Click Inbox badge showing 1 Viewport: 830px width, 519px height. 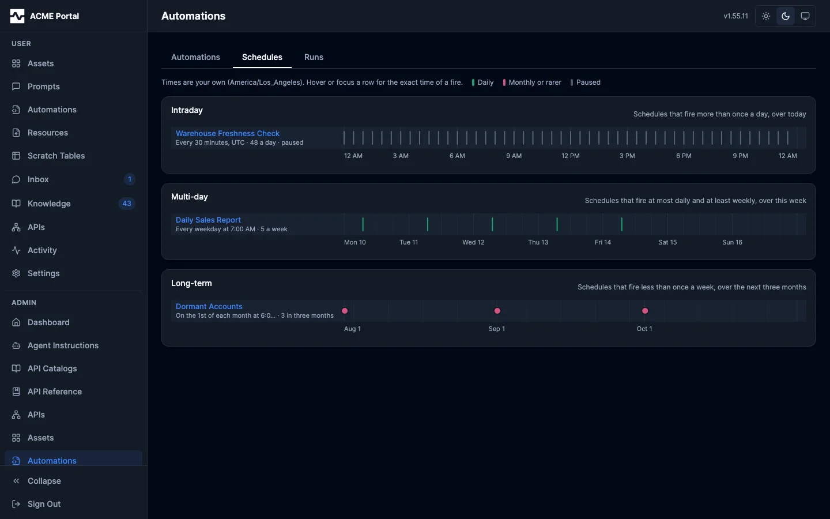130,179
